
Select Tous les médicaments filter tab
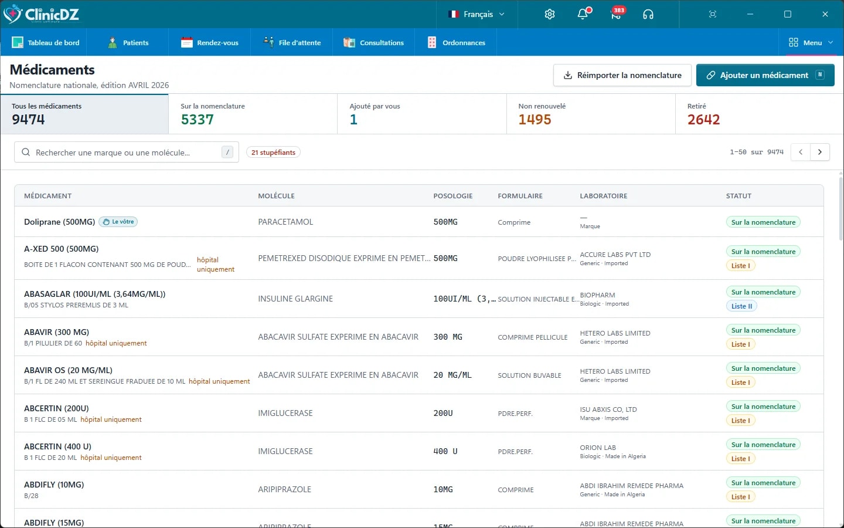pyautogui.click(x=84, y=114)
